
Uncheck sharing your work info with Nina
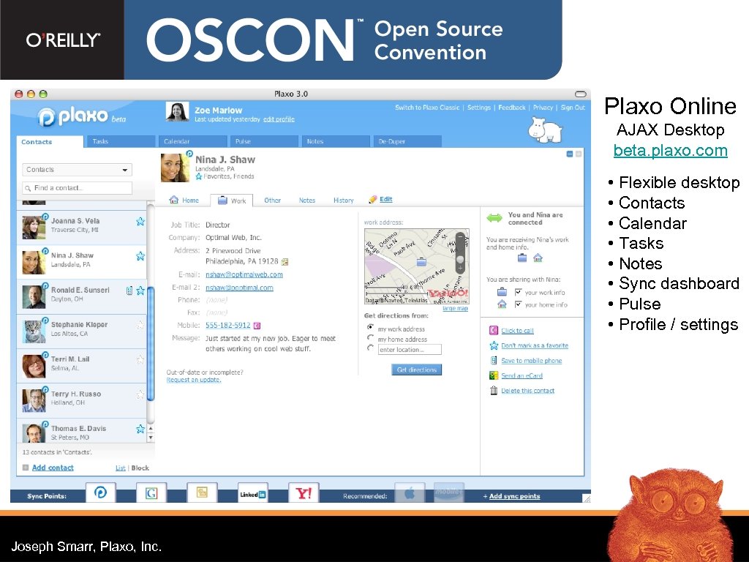click(x=519, y=292)
